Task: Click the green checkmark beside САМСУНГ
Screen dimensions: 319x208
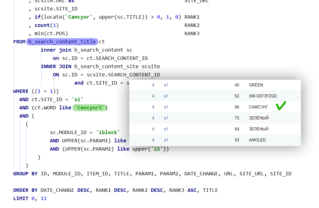Action: [x=280, y=106]
